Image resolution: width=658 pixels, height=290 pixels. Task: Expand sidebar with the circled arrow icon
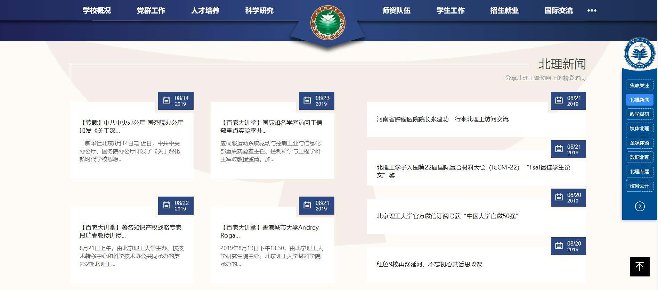640,206
